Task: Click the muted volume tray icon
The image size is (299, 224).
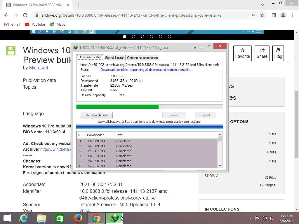Action: pyautogui.click(x=271, y=218)
